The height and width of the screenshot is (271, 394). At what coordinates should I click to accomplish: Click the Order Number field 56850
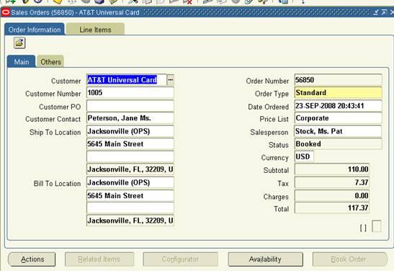(339, 80)
